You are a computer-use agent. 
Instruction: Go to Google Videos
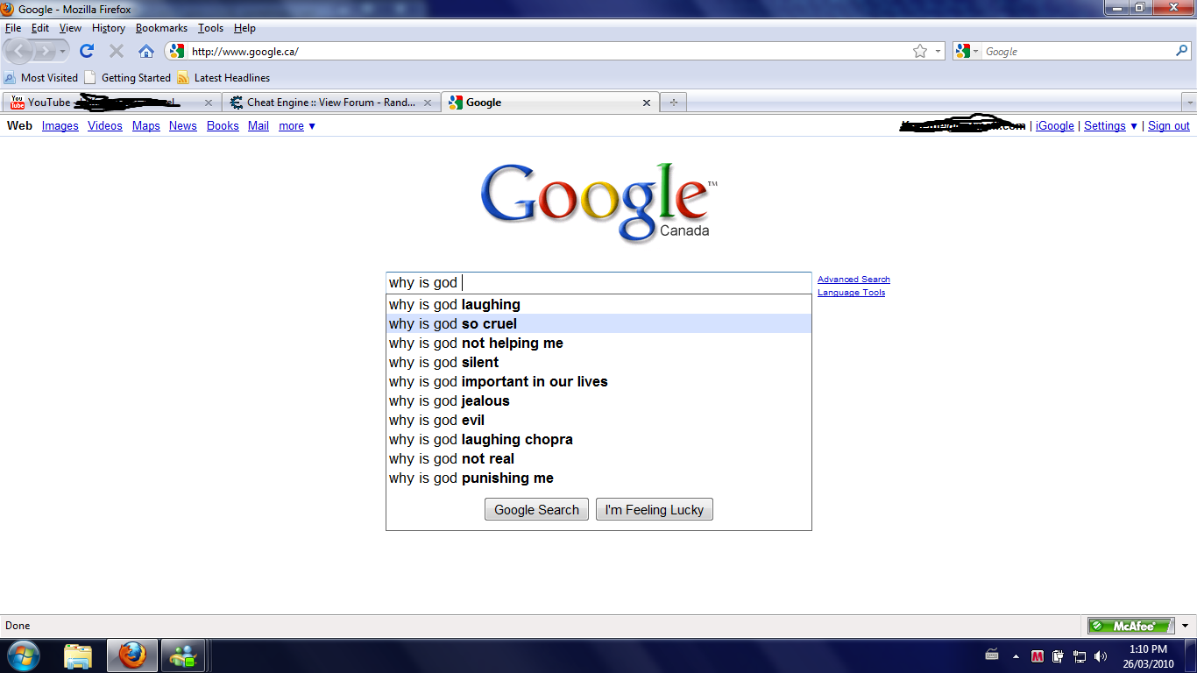click(105, 126)
